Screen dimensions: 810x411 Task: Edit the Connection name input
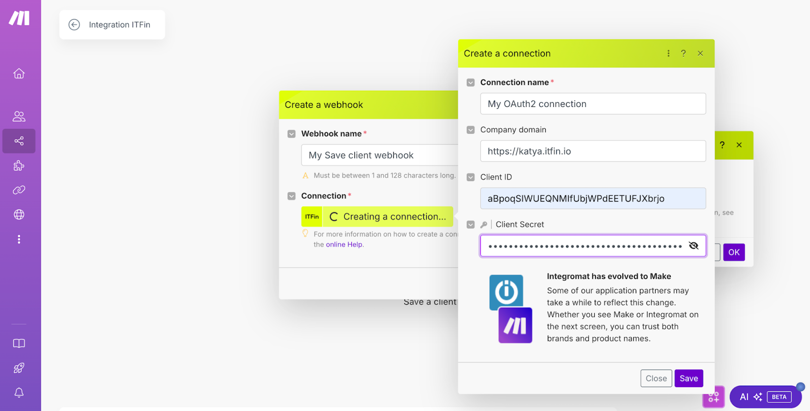click(x=593, y=104)
